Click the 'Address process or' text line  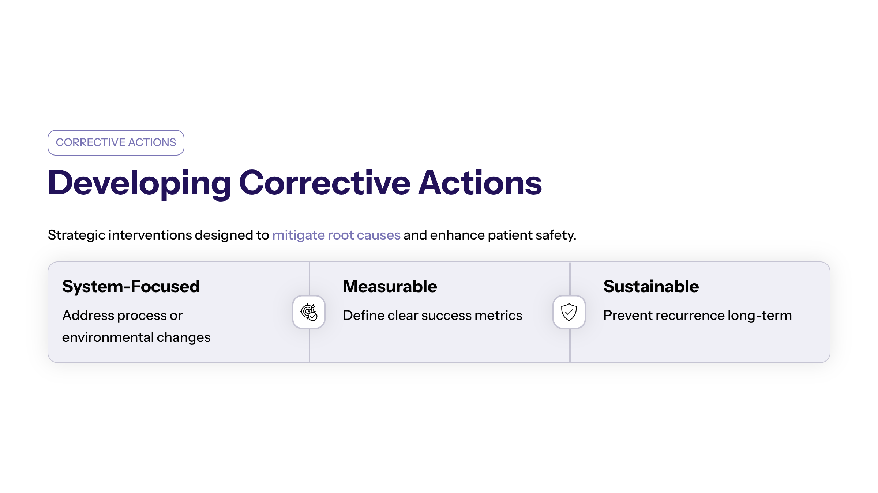pos(122,316)
